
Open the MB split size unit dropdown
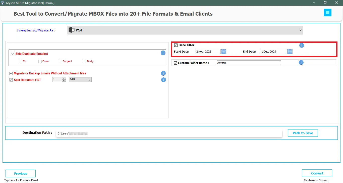80,80
